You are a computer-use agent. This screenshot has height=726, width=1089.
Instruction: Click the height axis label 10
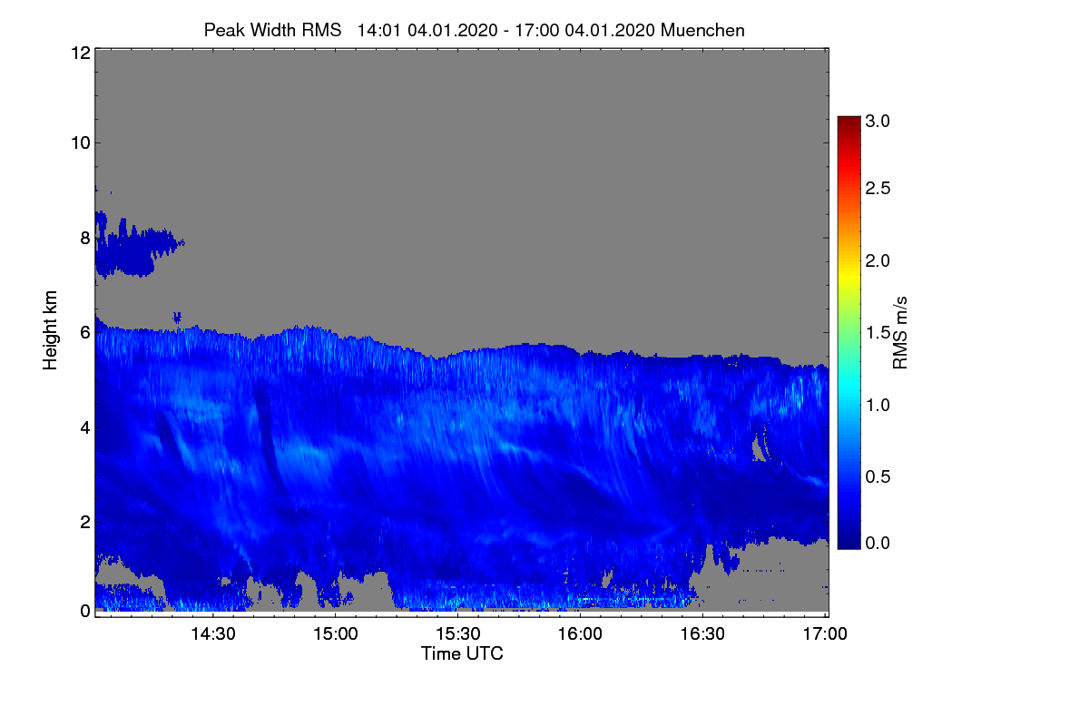[x=80, y=142]
